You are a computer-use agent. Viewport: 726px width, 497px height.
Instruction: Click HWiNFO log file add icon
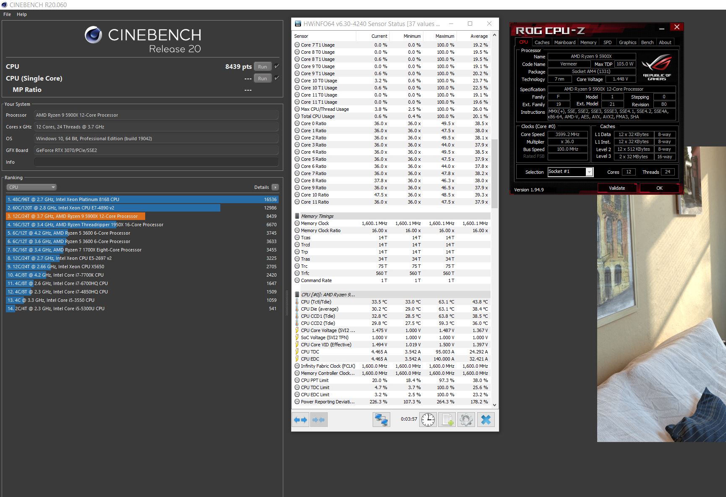coord(447,419)
